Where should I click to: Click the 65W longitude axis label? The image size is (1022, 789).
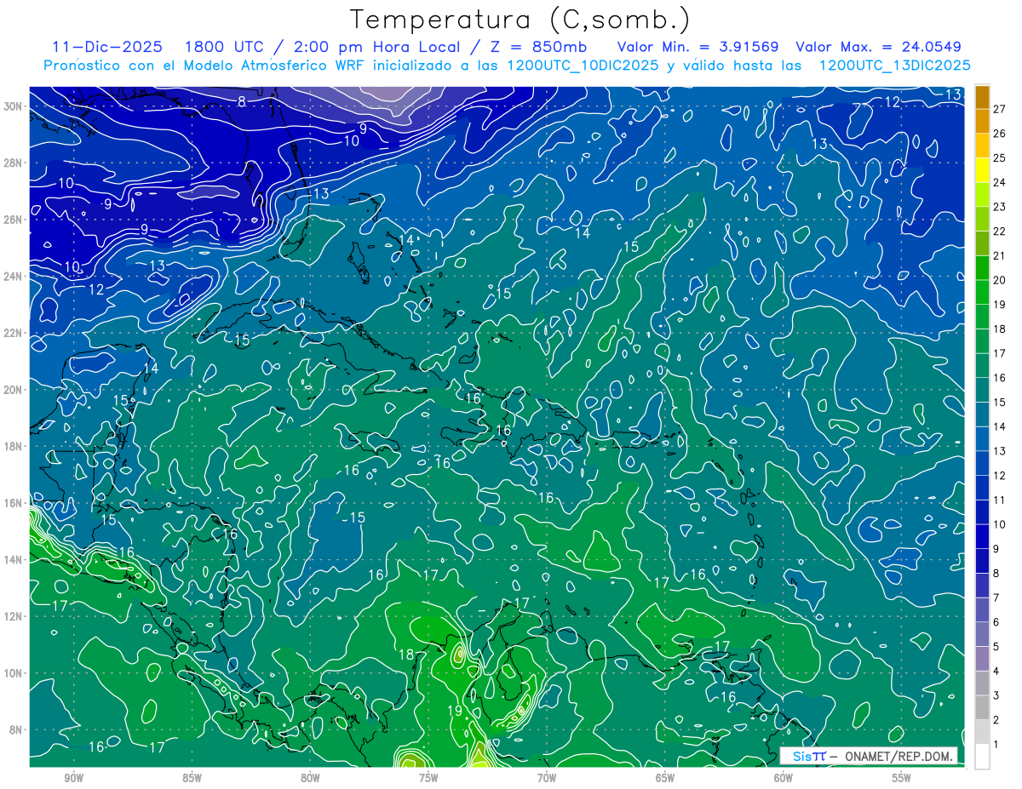point(665,778)
